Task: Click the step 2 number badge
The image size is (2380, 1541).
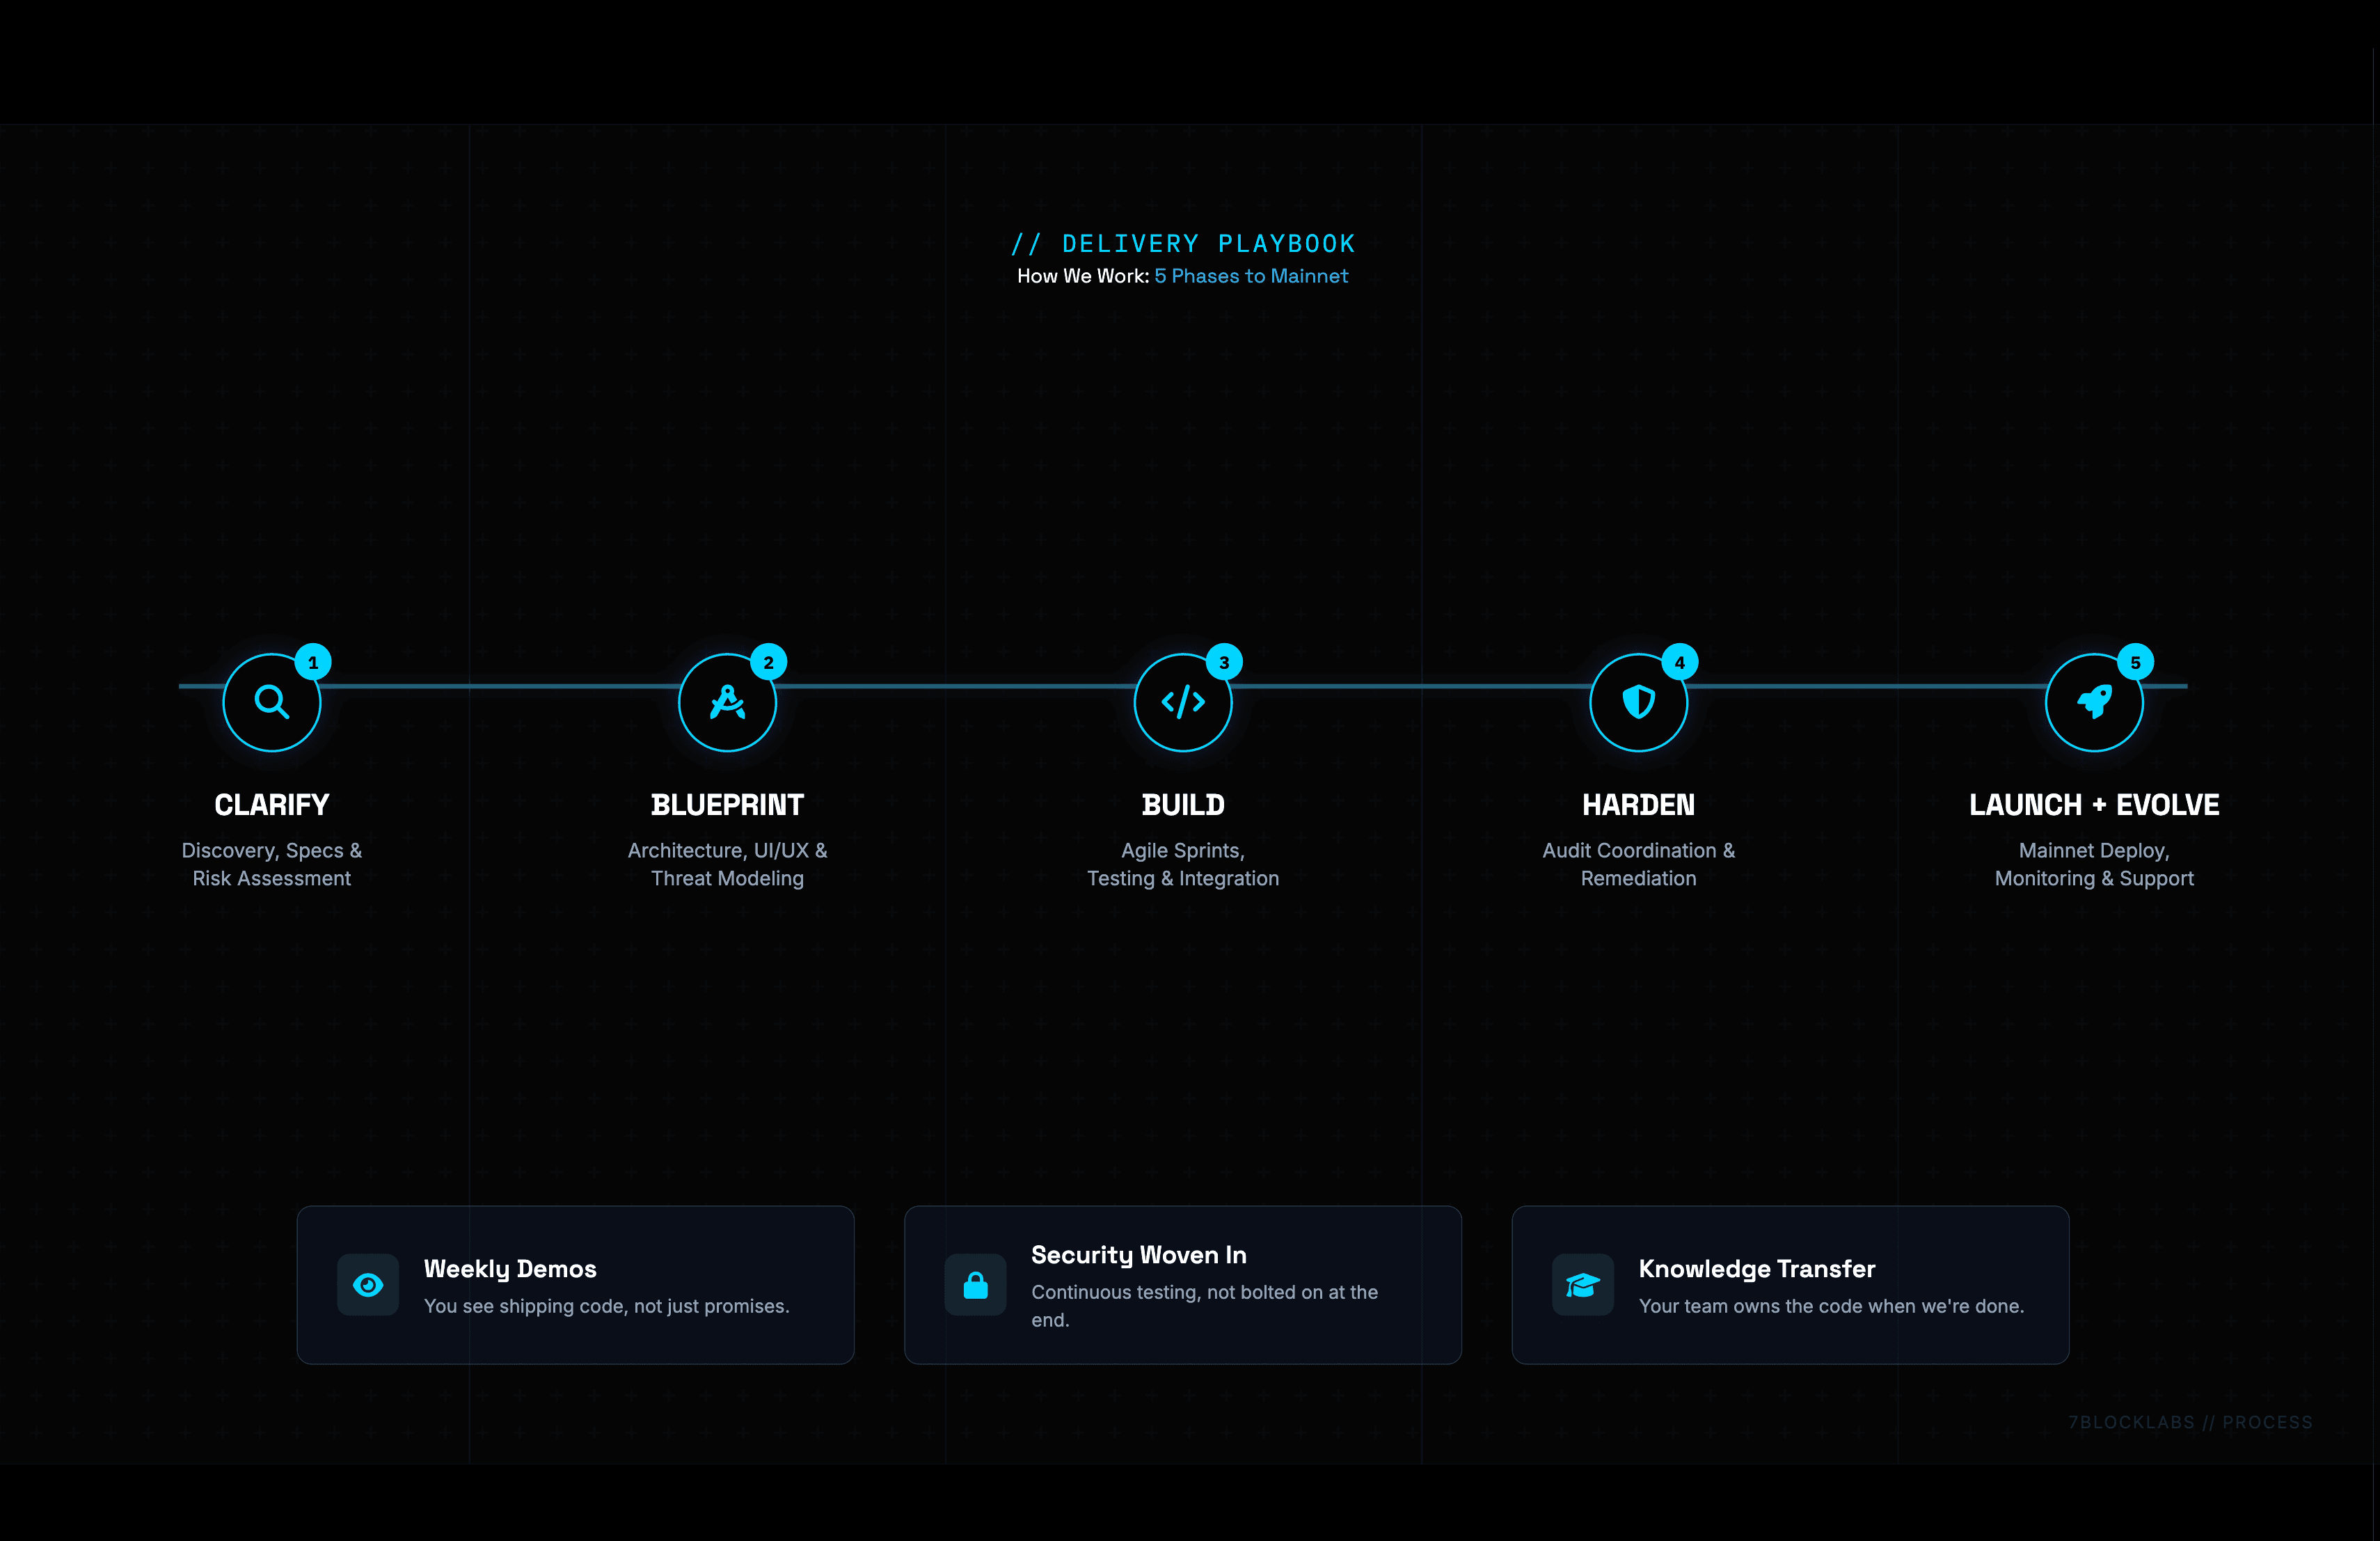Action: click(x=768, y=662)
